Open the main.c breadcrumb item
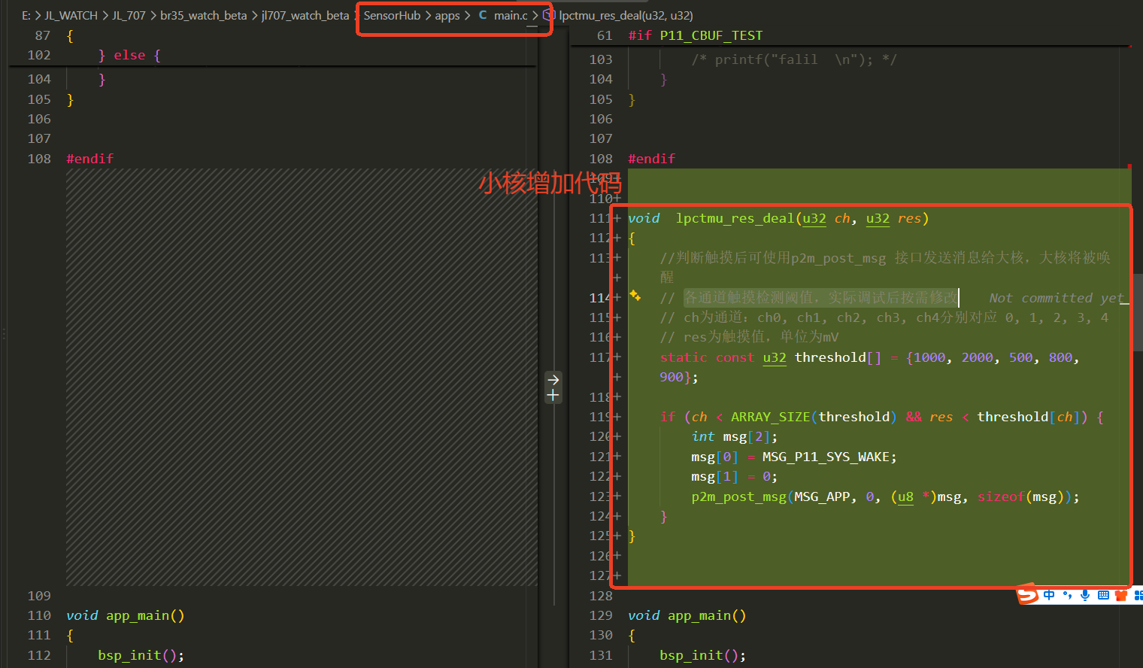The image size is (1143, 668). pos(503,15)
